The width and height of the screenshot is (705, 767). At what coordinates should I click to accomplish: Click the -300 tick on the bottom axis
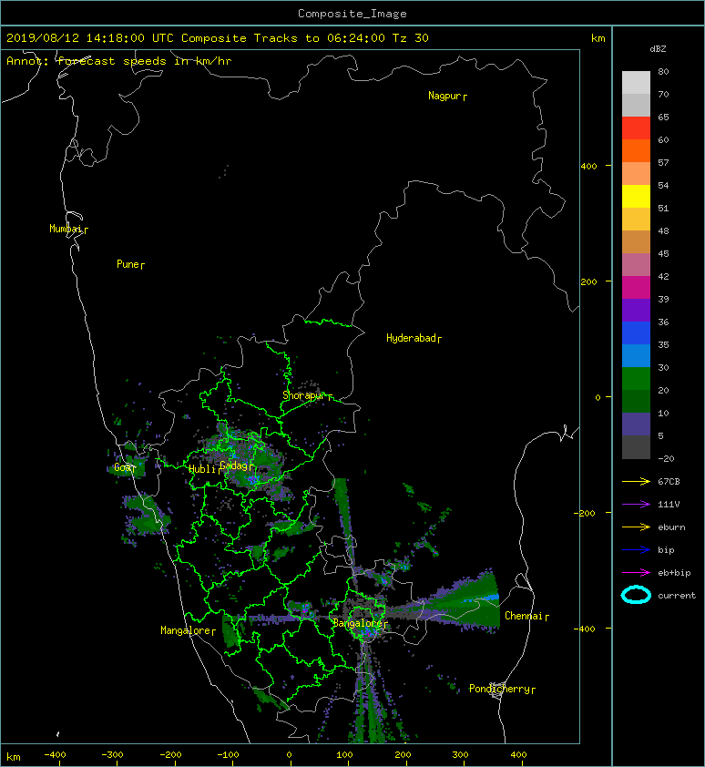click(x=112, y=755)
